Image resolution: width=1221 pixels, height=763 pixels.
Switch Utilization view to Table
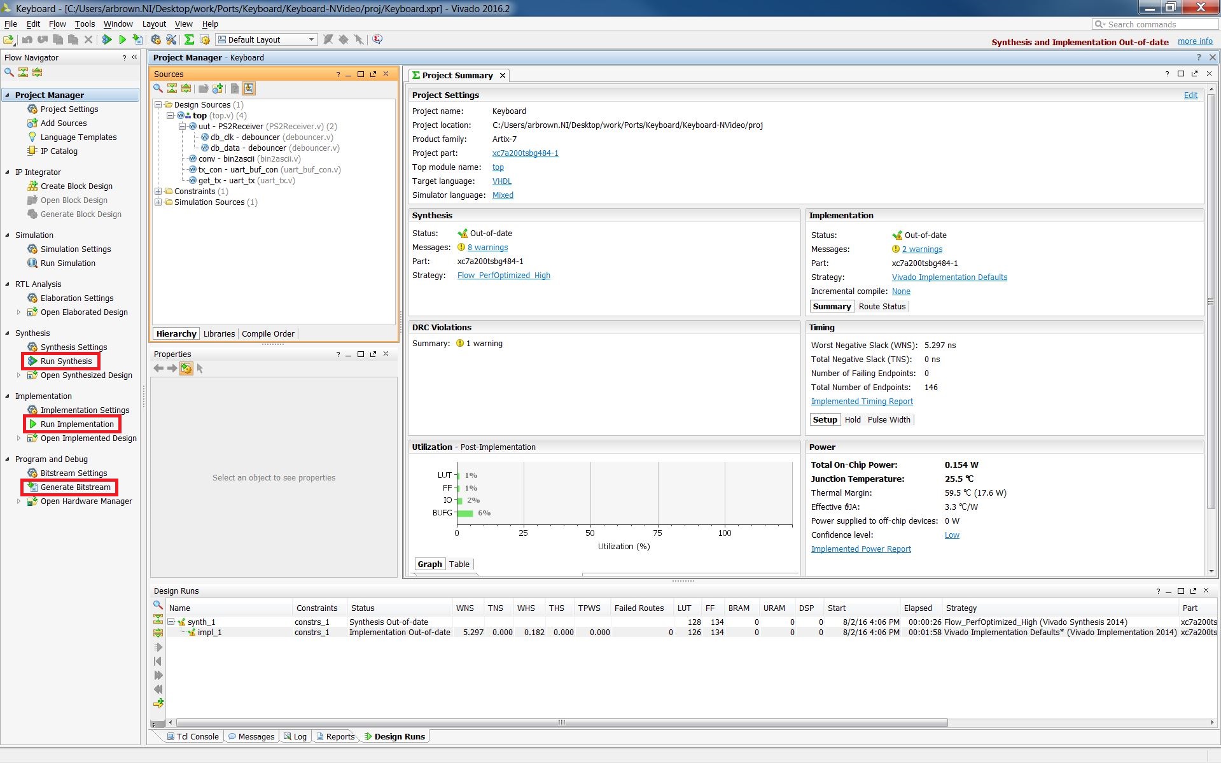[459, 564]
